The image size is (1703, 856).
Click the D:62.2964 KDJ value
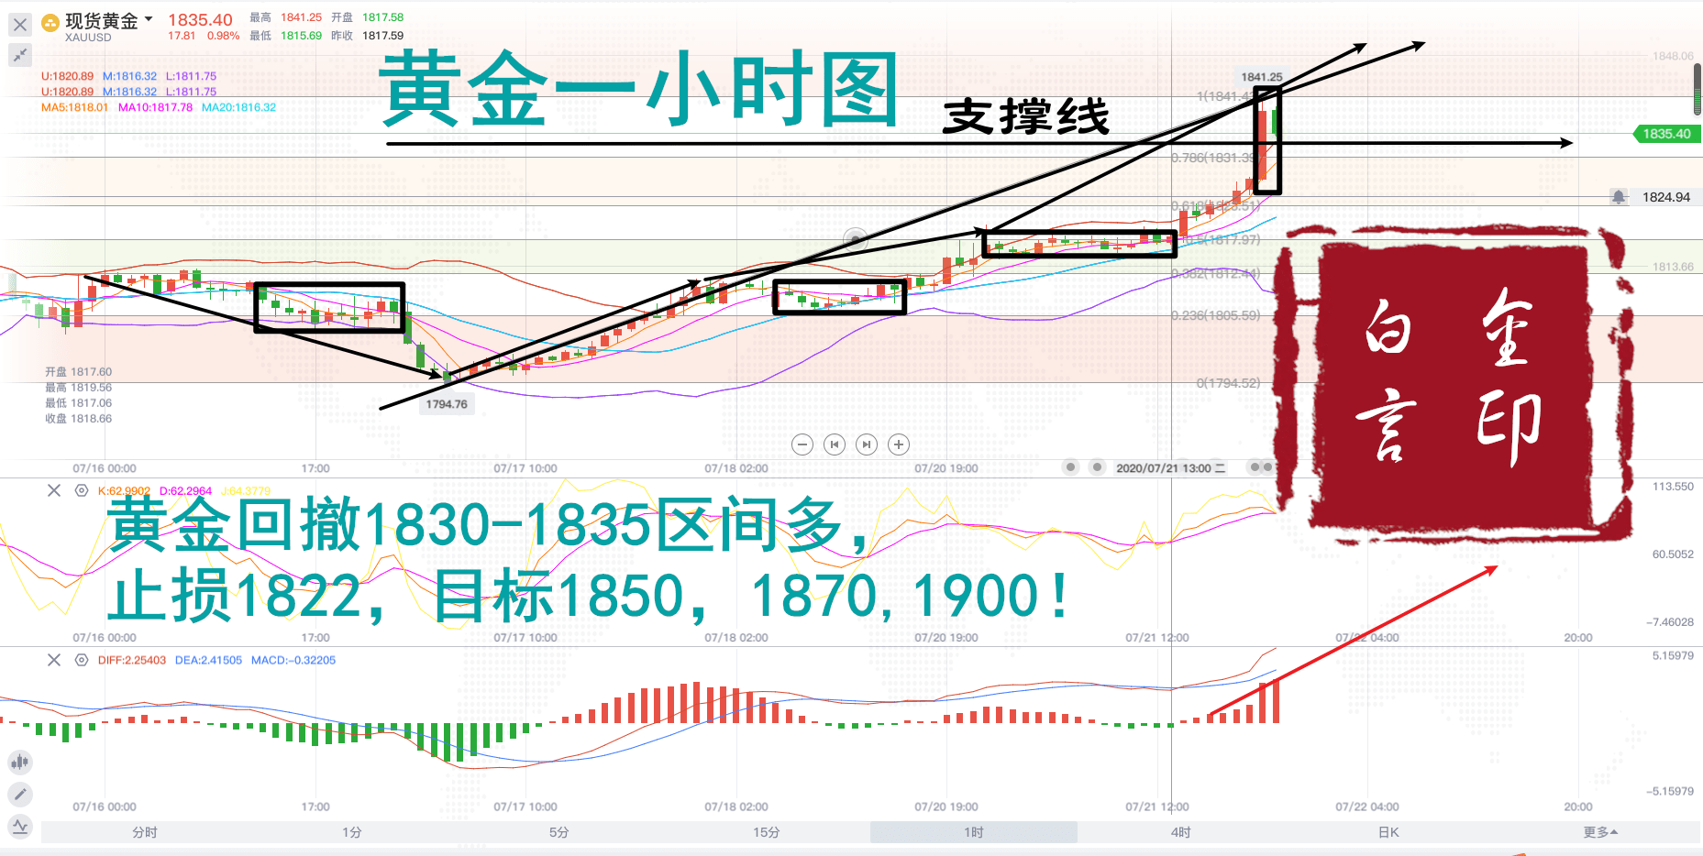185,490
